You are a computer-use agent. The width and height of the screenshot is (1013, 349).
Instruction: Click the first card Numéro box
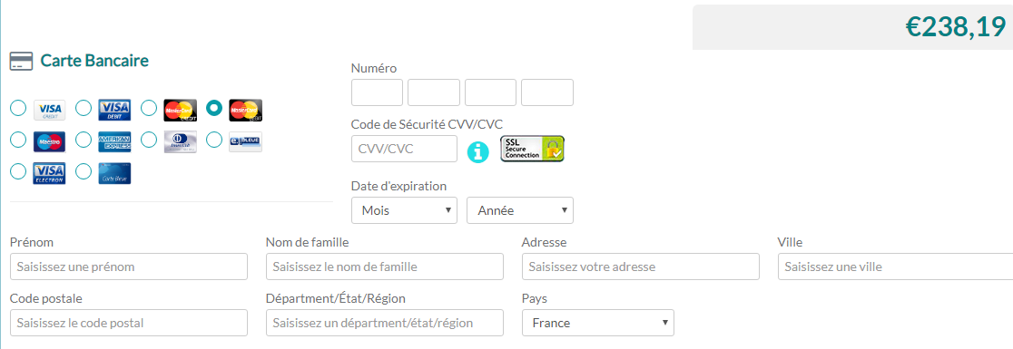[x=378, y=92]
